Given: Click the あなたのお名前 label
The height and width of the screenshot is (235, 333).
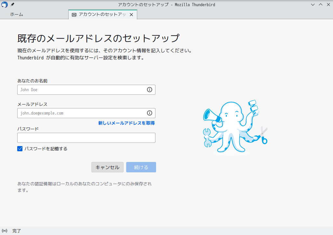Looking at the screenshot, I should tap(33, 81).
